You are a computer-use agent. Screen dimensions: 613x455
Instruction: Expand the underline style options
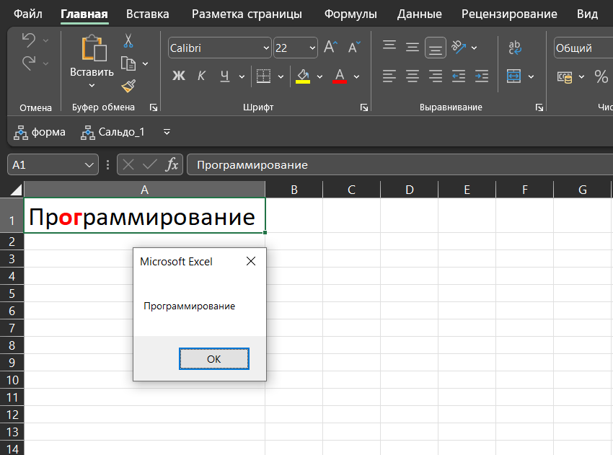click(242, 76)
